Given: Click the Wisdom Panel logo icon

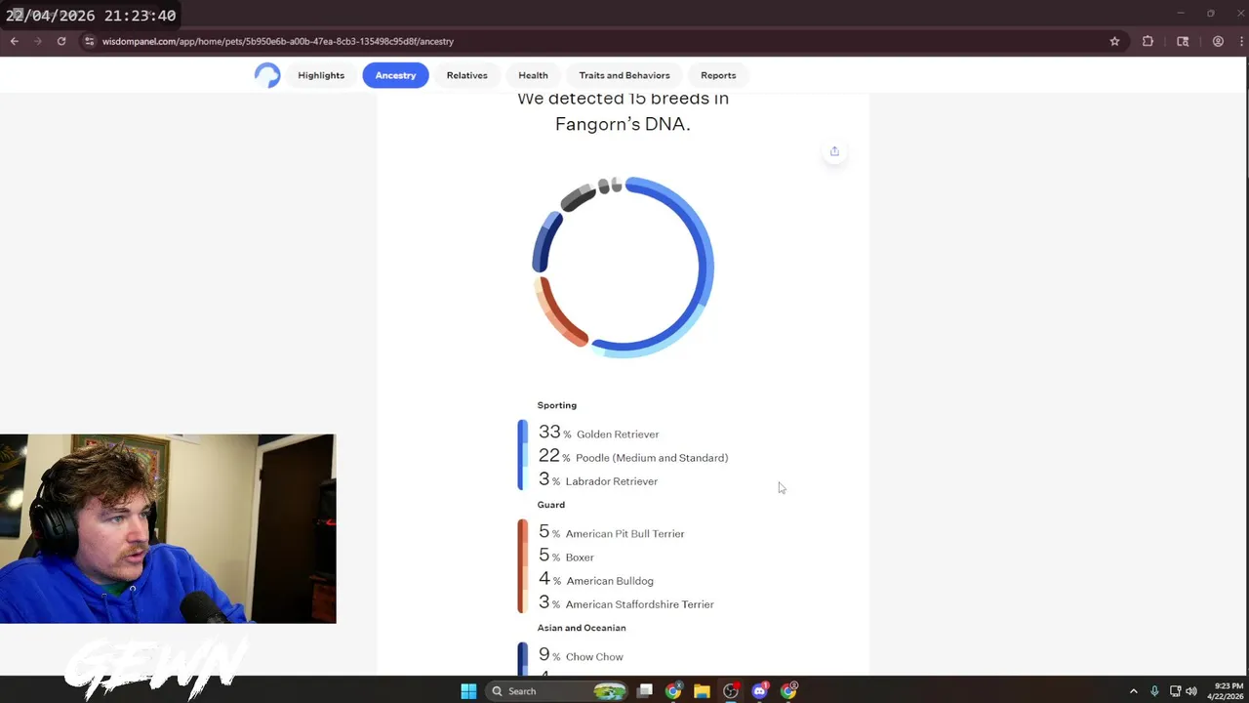Looking at the screenshot, I should pos(266,75).
